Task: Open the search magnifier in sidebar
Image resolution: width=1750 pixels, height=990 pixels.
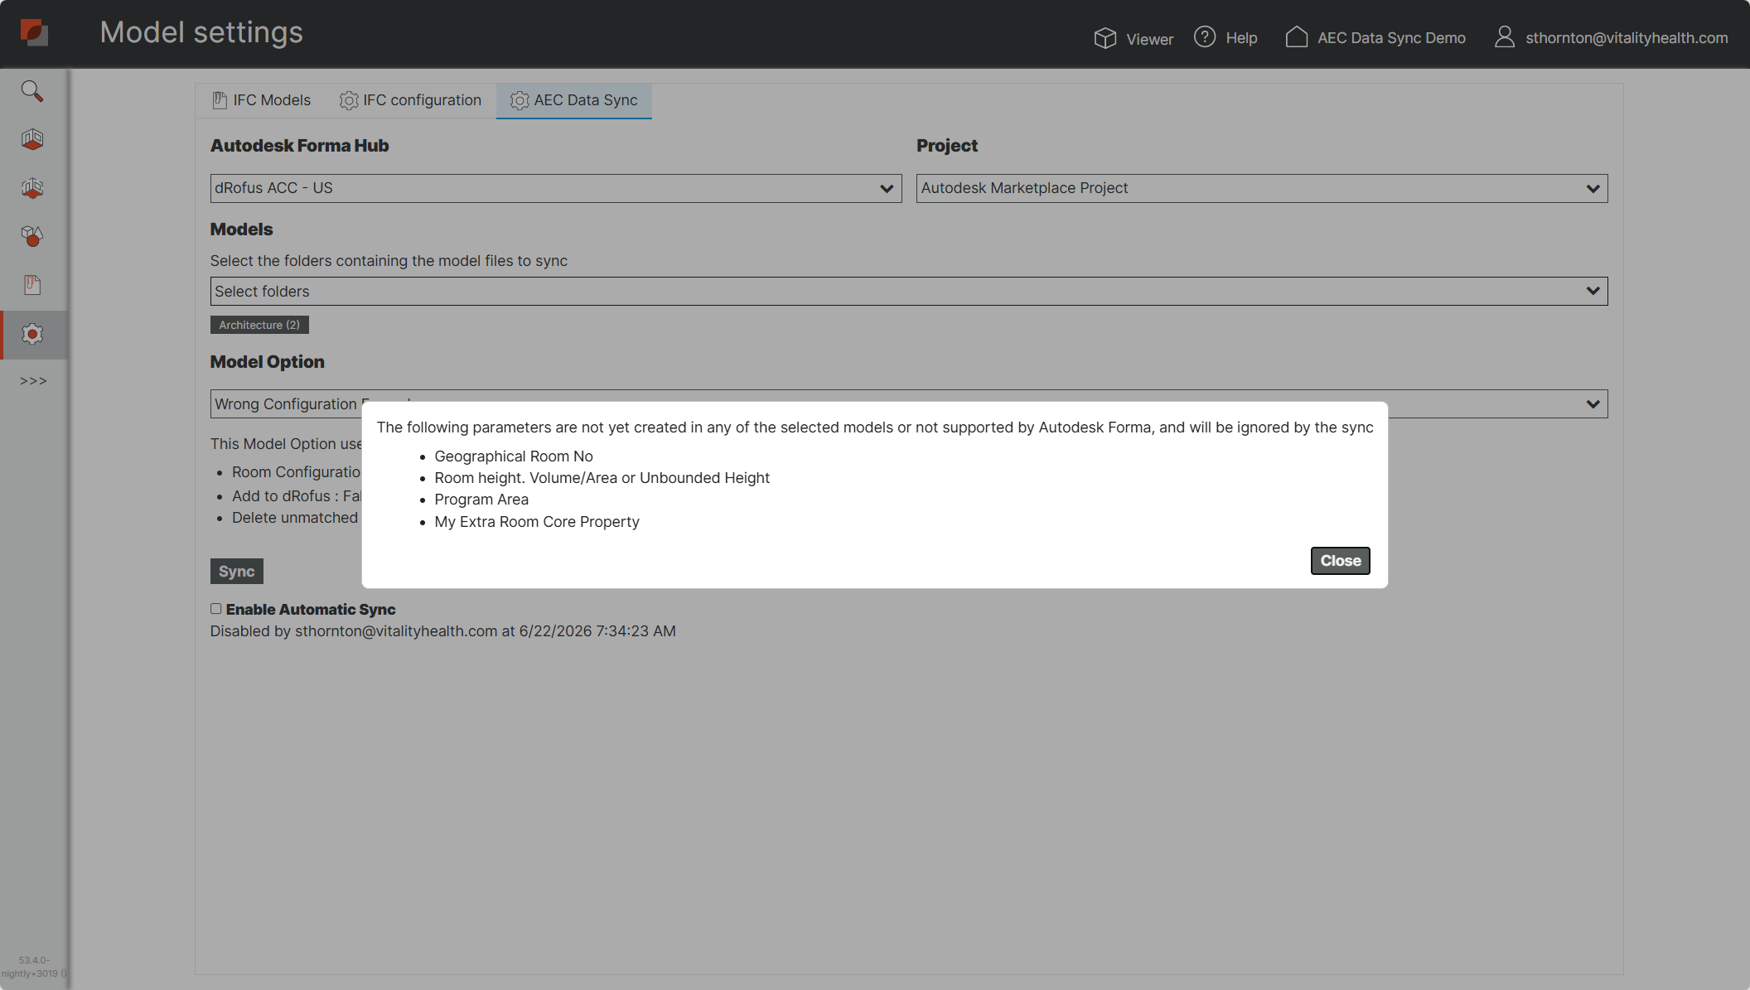Action: (x=32, y=91)
